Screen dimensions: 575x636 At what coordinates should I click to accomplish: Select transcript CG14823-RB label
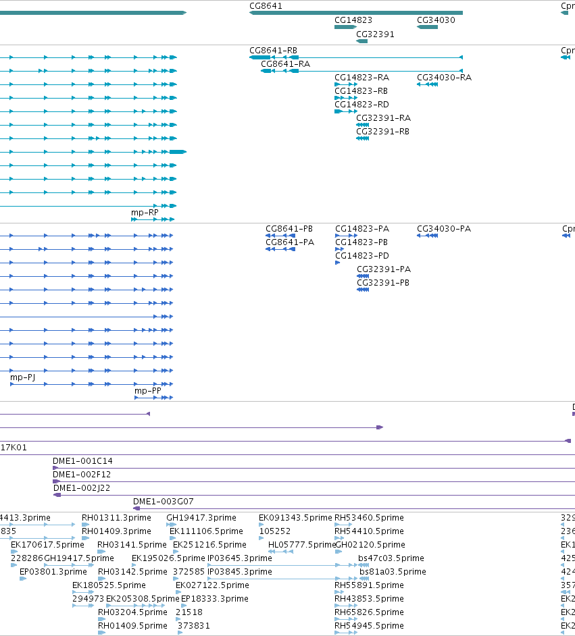click(361, 91)
